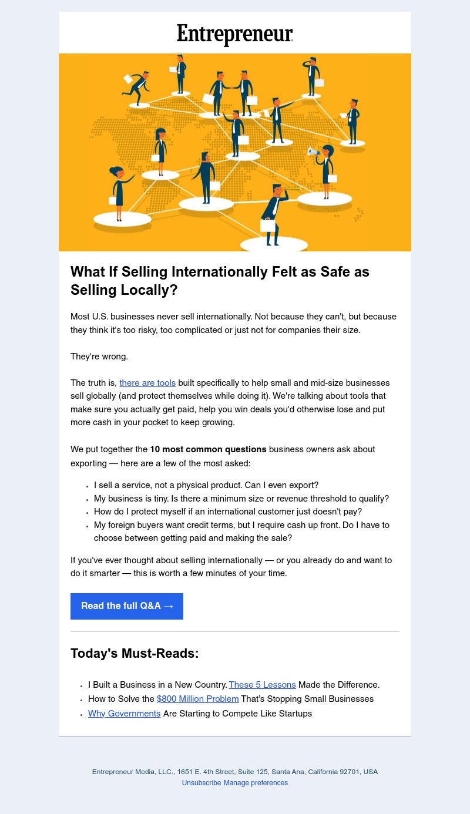Screen dimensions: 470x814
Task: Click the Entrepreneur Media address in the footer
Action: [234, 772]
